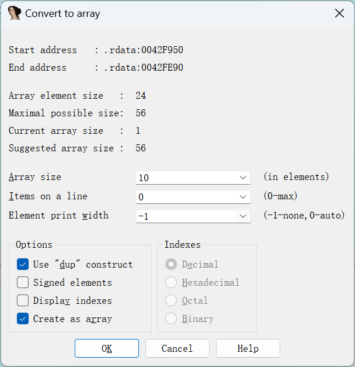
Task: Enable the Signed elements checkbox
Action: point(23,282)
